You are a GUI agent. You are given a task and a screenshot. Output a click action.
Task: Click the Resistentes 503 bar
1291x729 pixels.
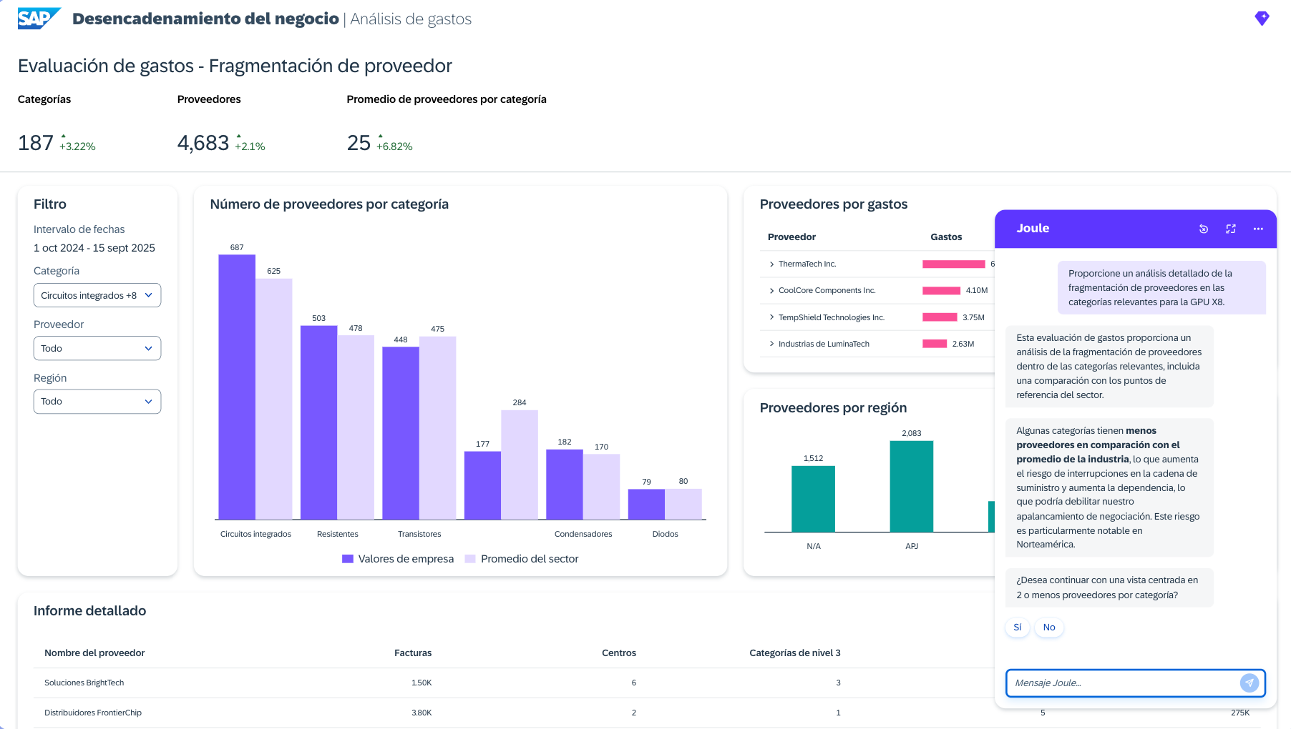click(318, 422)
